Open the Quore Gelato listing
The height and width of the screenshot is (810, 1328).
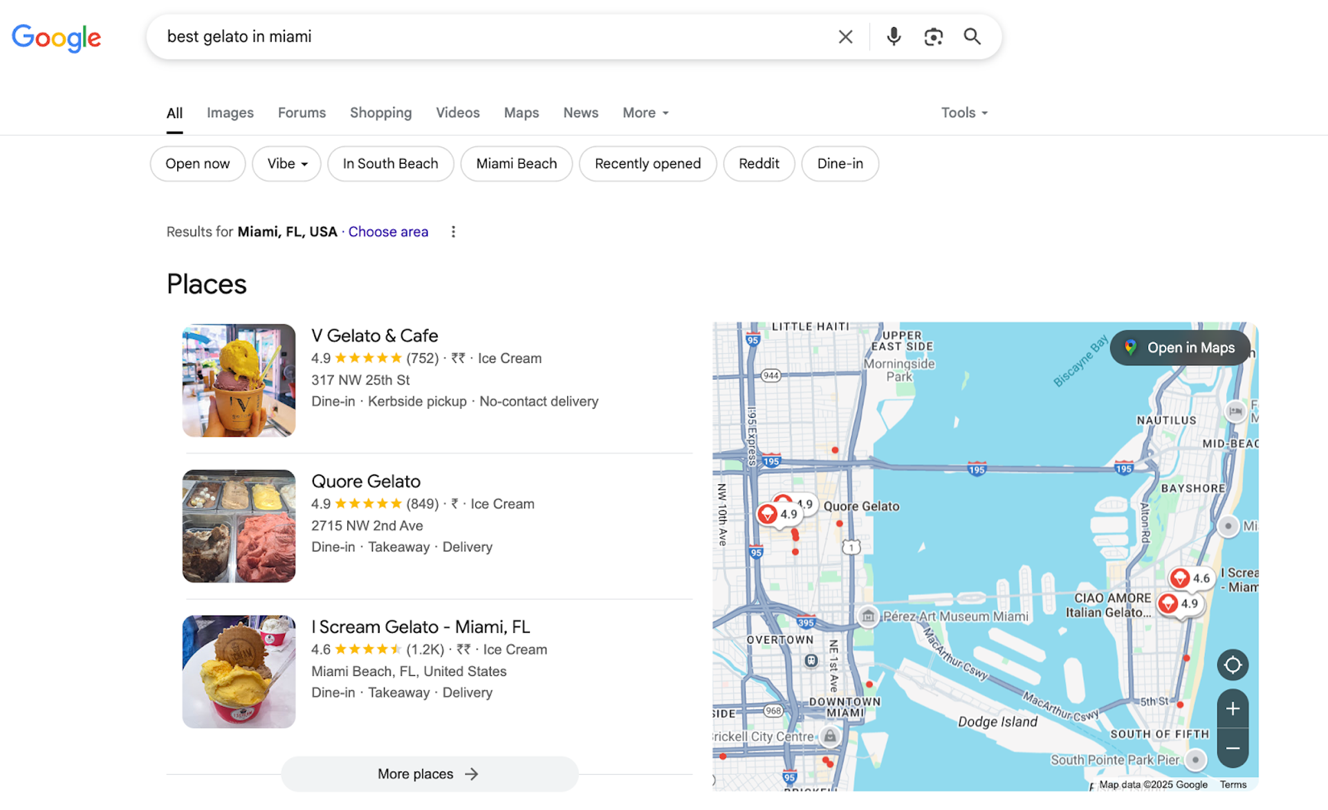(366, 481)
